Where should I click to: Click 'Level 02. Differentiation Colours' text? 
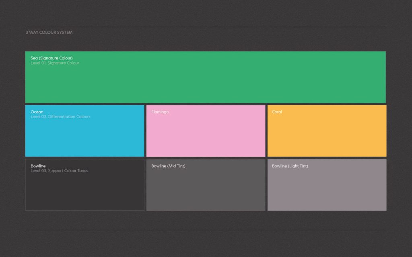tap(60, 116)
